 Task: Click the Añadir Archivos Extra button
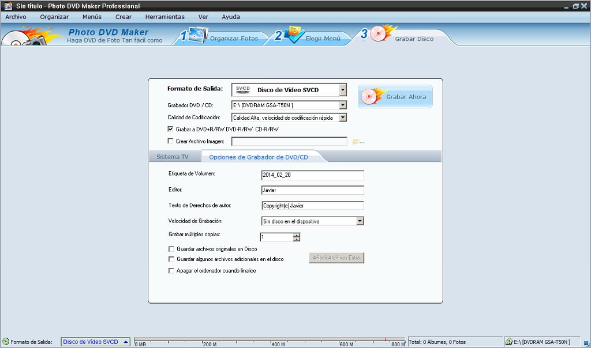click(336, 258)
